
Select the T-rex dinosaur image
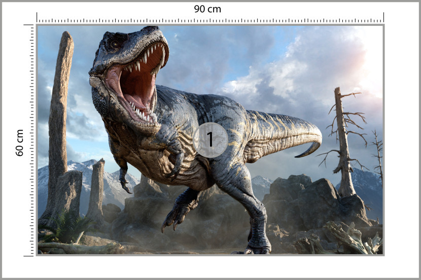coord(210,140)
